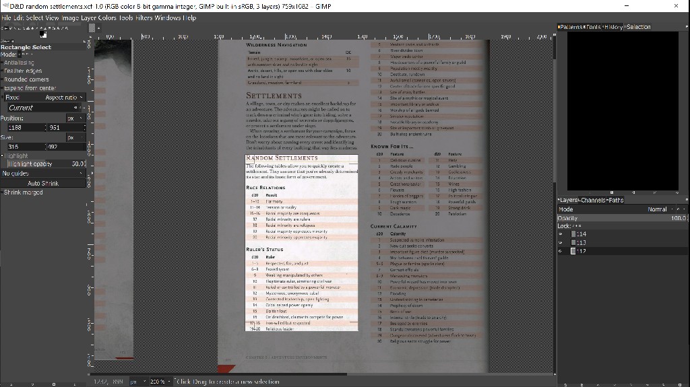Select layer 114 thumbnail
The height and width of the screenshot is (387, 690).
[573, 234]
